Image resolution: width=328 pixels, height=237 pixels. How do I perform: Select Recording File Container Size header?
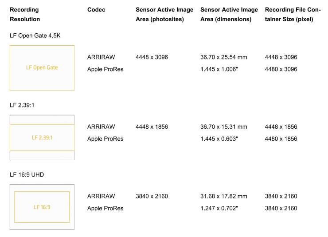[293, 14]
